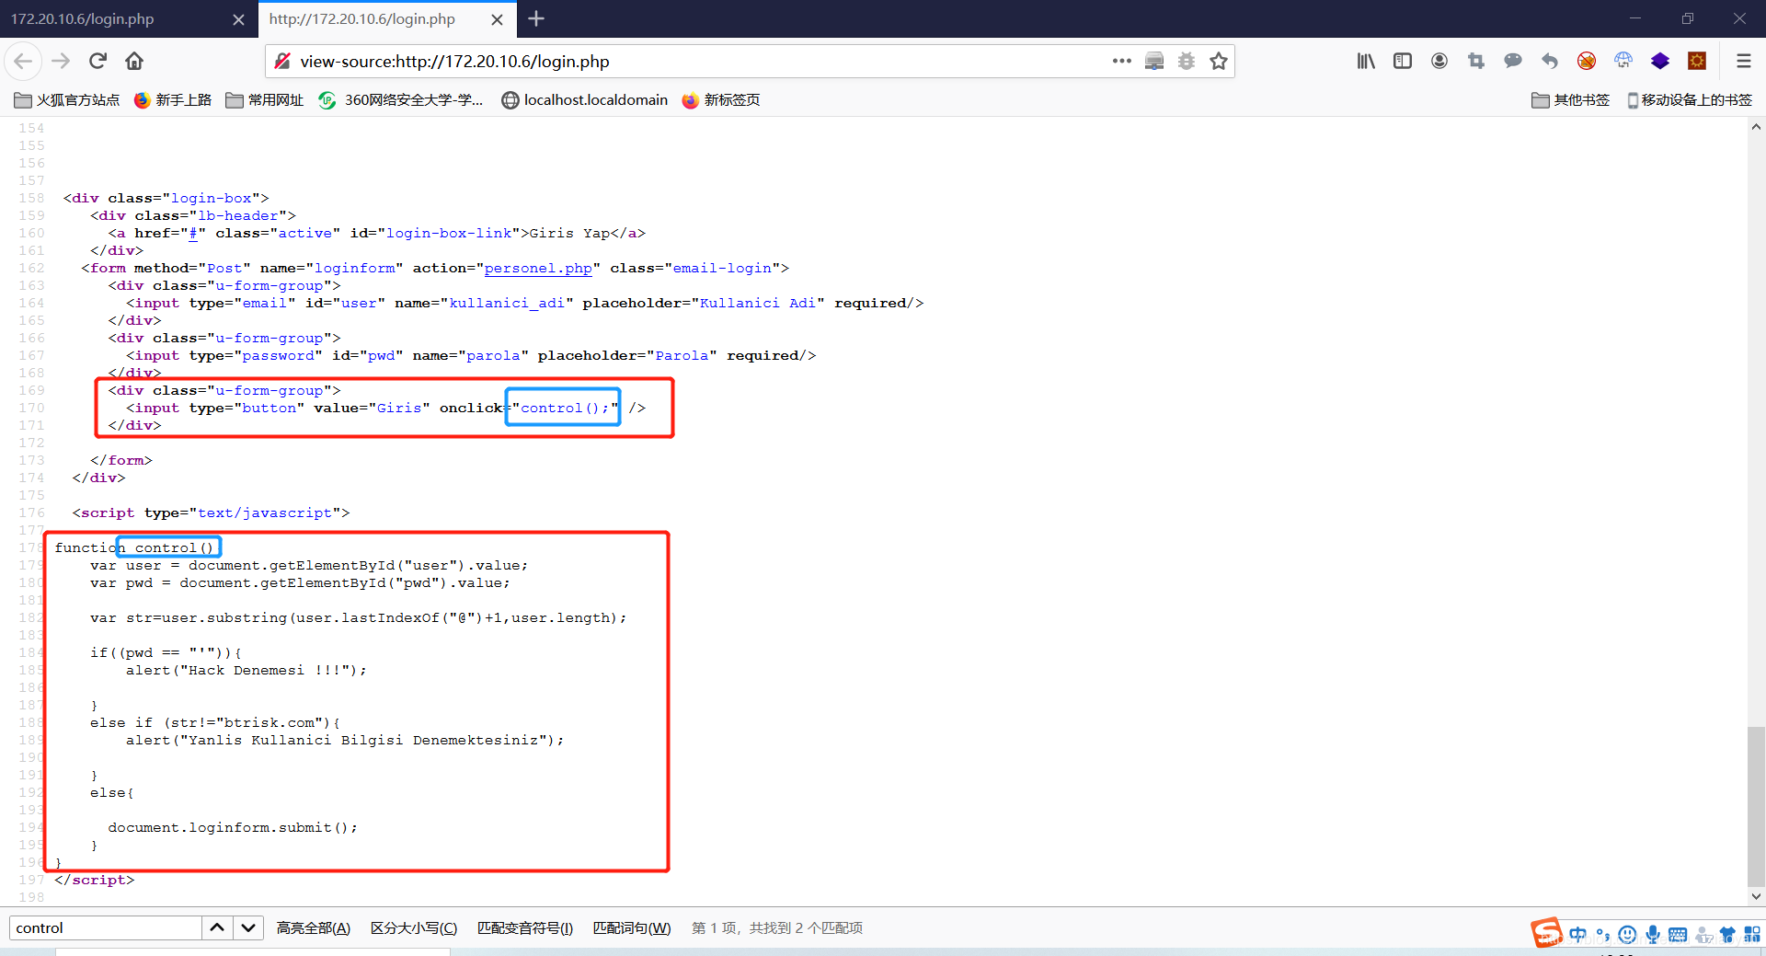Open the orange square extension icon
The image size is (1766, 956).
pos(1697,61)
